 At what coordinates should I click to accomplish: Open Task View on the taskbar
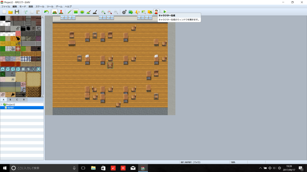pyautogui.click(x=83, y=168)
